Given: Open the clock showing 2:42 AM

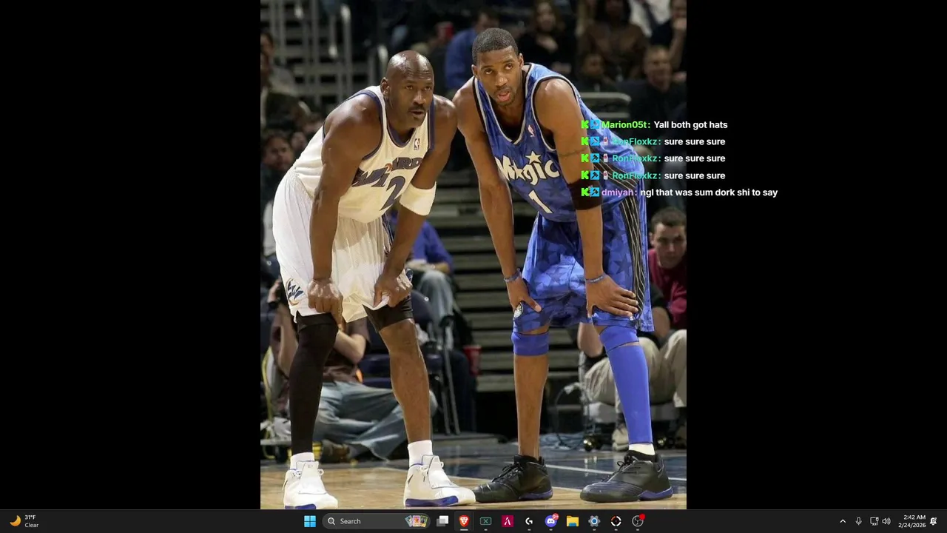Looking at the screenshot, I should [x=911, y=521].
